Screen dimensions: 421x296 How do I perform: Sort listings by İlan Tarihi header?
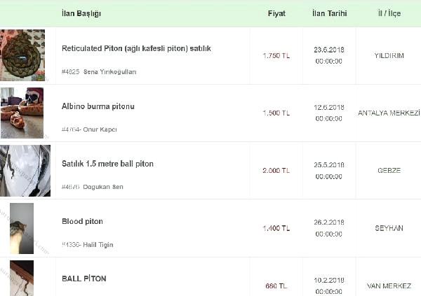328,14
